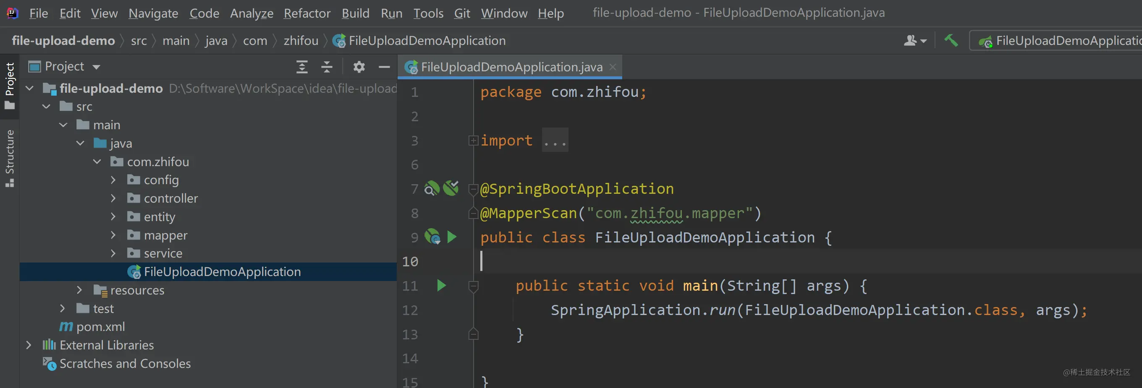Open the Window menu
The height and width of the screenshot is (388, 1142).
[x=504, y=13]
